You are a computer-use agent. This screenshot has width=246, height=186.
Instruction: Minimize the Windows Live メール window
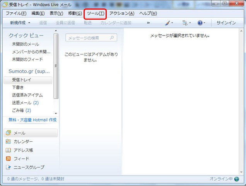pyautogui.click(x=216, y=3)
